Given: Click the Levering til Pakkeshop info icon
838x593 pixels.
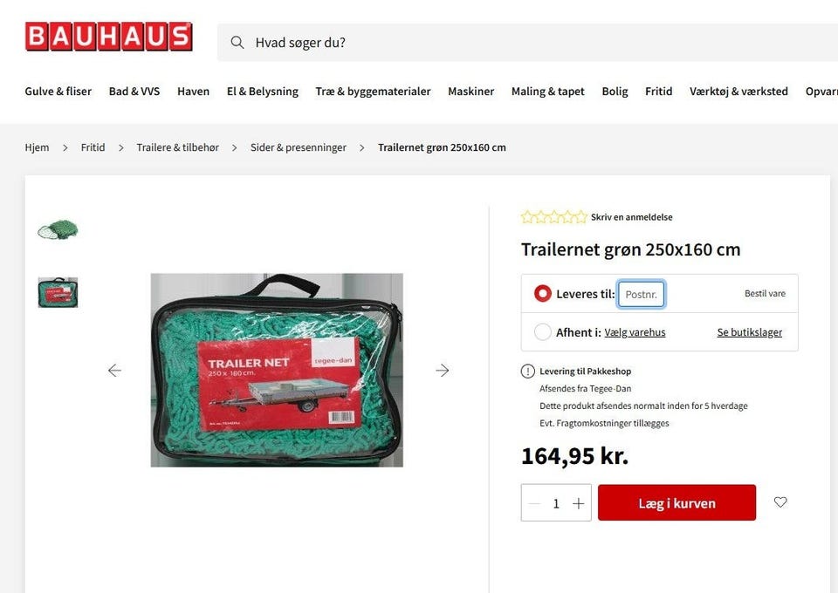Looking at the screenshot, I should click(527, 371).
